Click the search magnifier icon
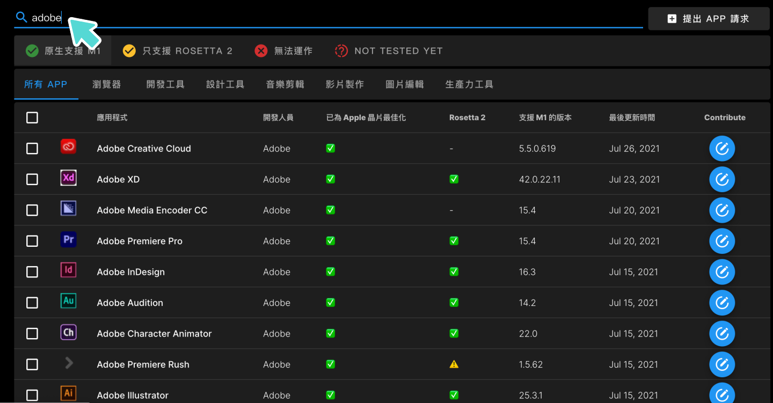 tap(21, 18)
